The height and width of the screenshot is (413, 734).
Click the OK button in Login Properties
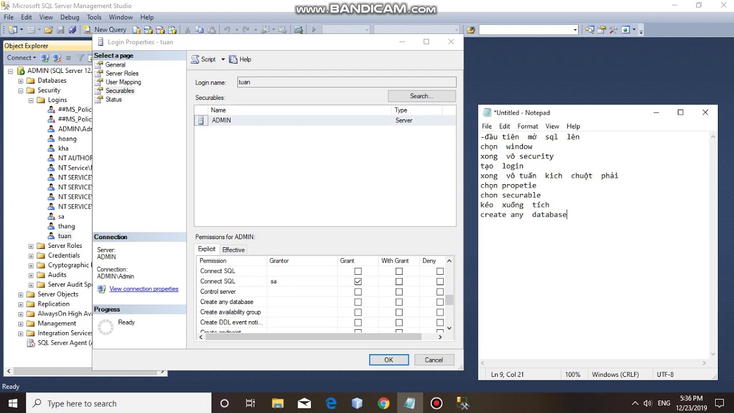389,360
